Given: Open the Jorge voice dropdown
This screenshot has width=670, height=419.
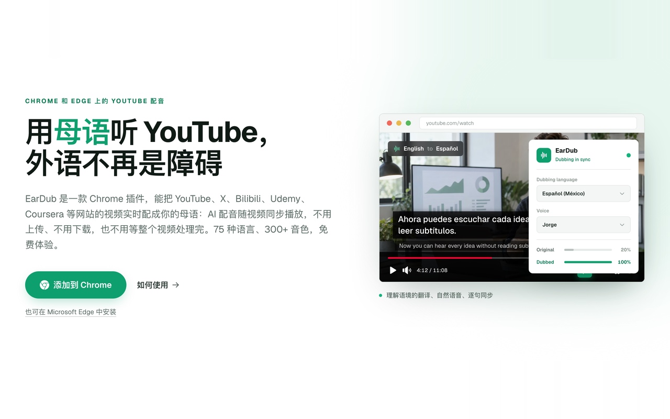Looking at the screenshot, I should pyautogui.click(x=584, y=225).
